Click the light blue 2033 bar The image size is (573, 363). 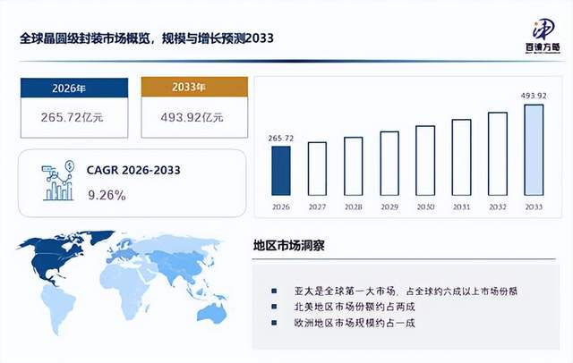(x=534, y=150)
